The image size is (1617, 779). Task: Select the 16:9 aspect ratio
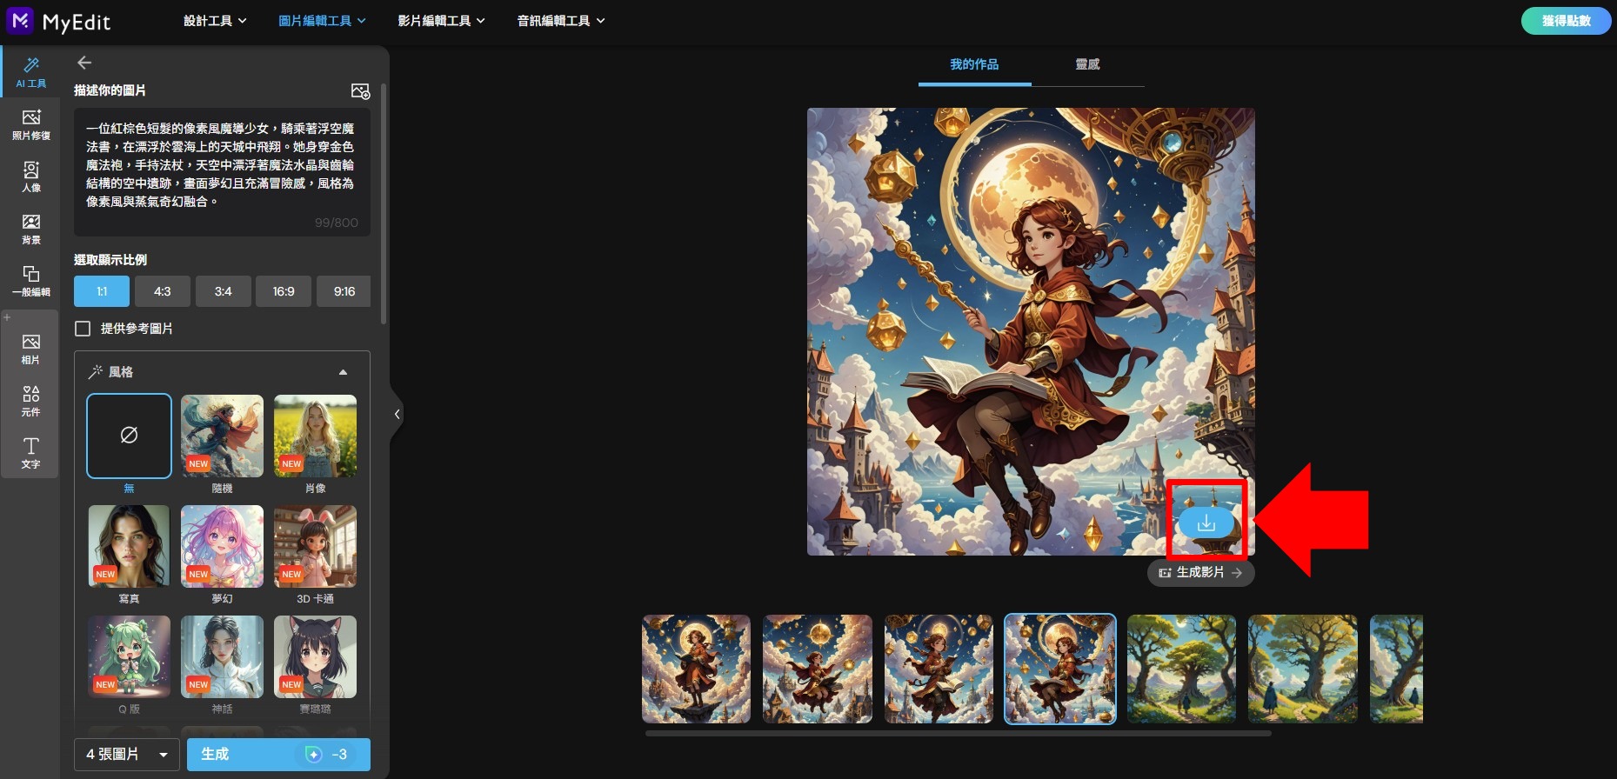tap(283, 291)
